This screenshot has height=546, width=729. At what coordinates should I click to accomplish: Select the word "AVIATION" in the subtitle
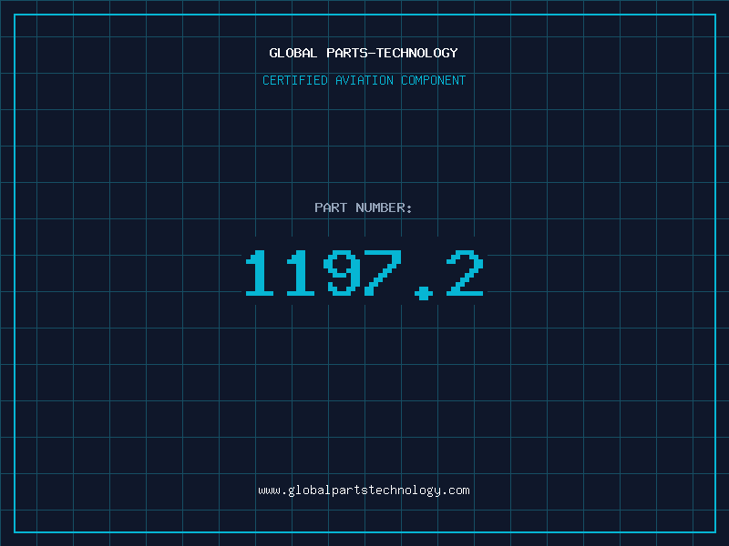(x=364, y=80)
